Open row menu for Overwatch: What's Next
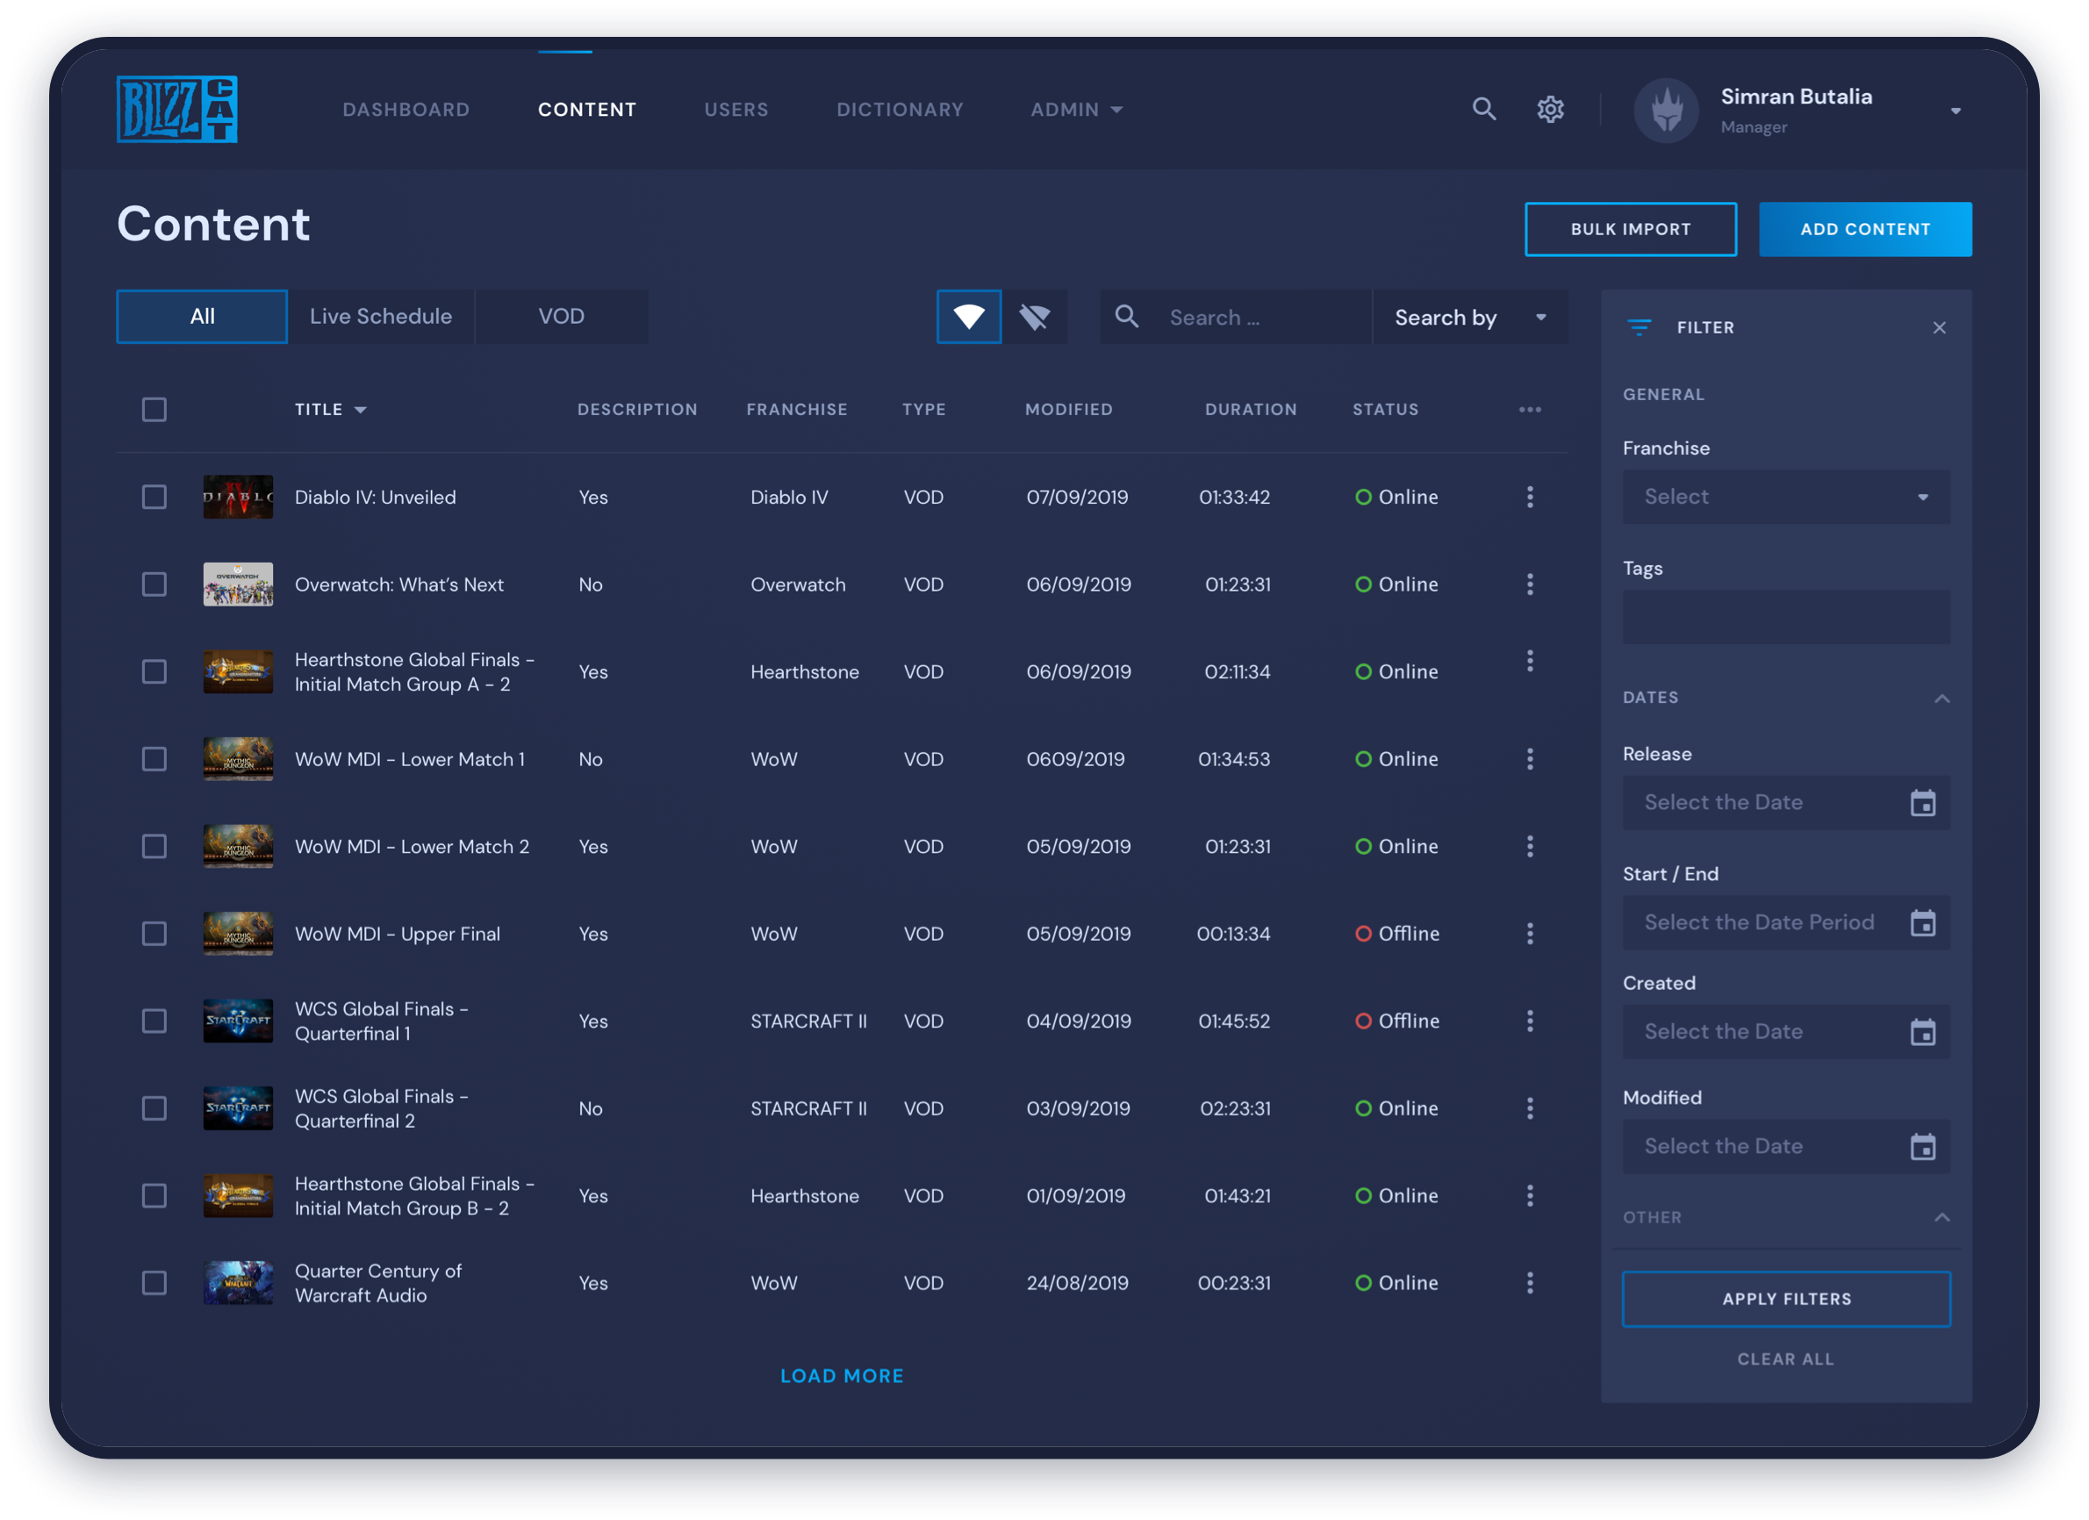The width and height of the screenshot is (2089, 1520). point(1529,584)
